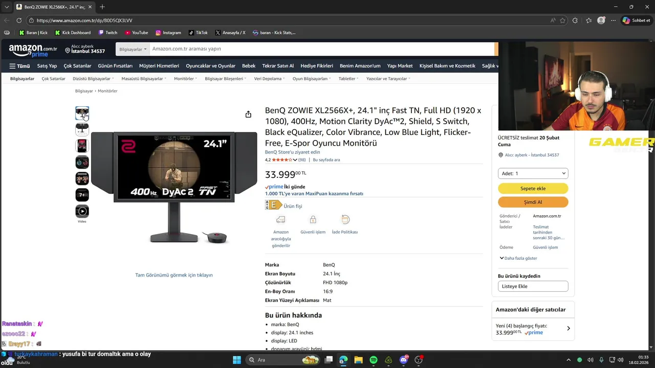Click the hamburger Tümü menu icon
The height and width of the screenshot is (368, 655).
[12, 66]
